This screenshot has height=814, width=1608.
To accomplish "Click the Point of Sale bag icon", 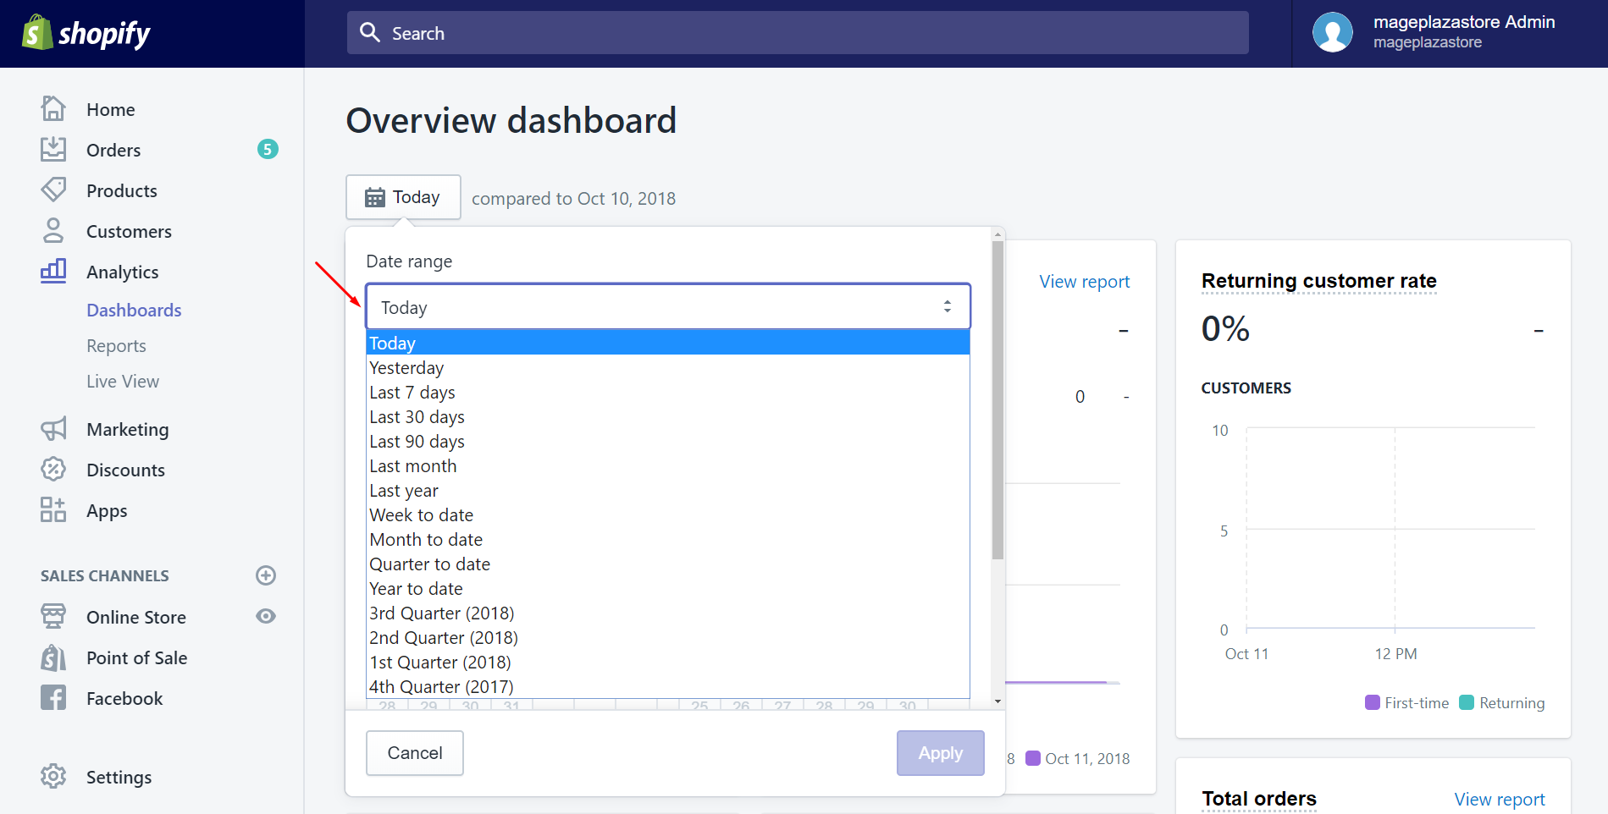I will 53,657.
